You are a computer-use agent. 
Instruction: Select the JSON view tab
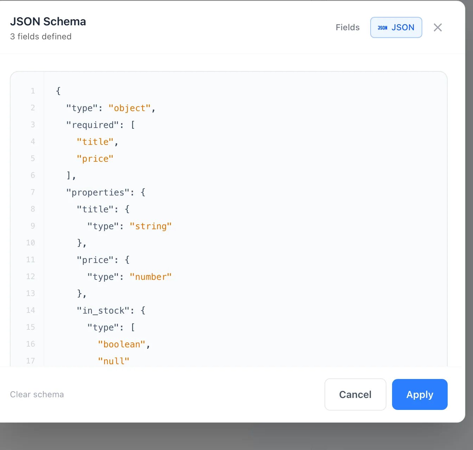(x=396, y=27)
